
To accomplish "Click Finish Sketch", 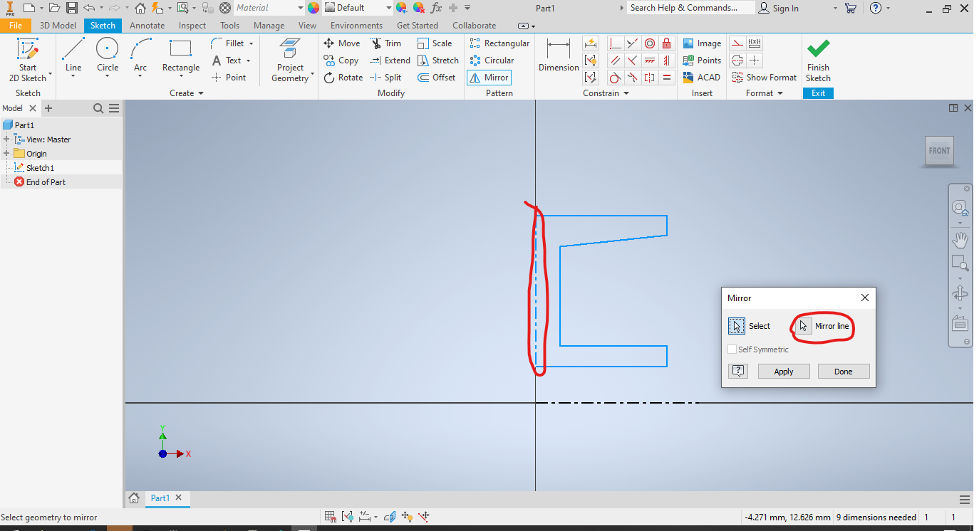I will click(x=818, y=61).
